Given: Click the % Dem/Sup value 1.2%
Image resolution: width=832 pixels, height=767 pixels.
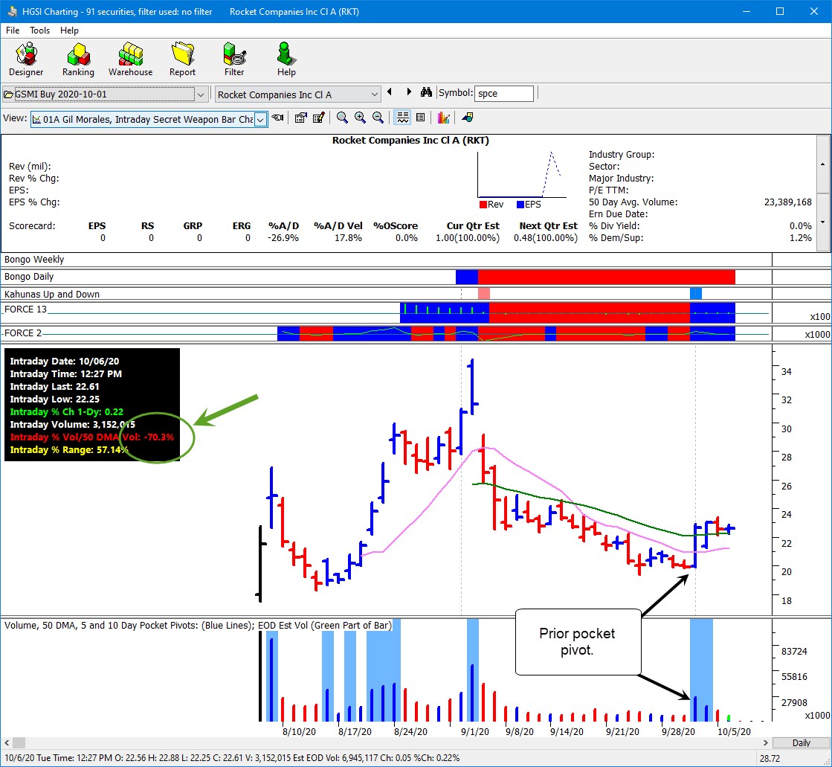Looking at the screenshot, I should (801, 238).
